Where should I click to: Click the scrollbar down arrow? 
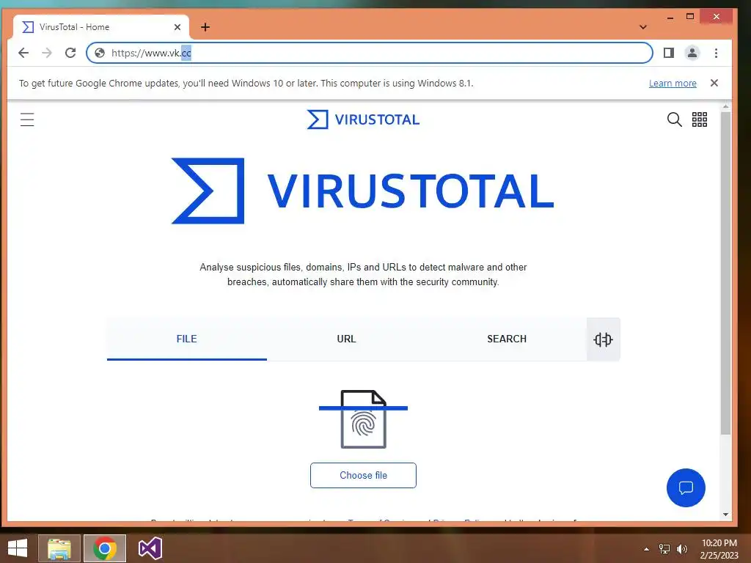tap(725, 515)
